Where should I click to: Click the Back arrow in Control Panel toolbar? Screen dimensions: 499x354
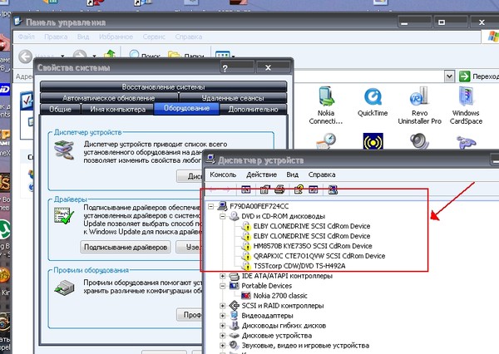[x=25, y=57]
